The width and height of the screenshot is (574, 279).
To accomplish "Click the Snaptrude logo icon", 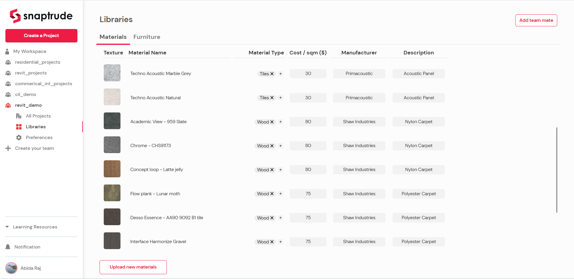I will coord(15,16).
